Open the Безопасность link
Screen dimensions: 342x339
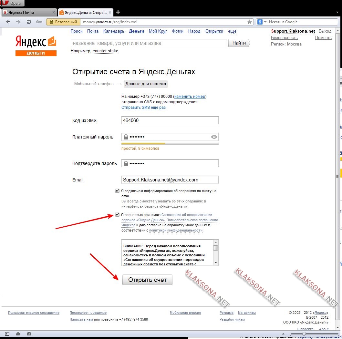pyautogui.click(x=284, y=38)
